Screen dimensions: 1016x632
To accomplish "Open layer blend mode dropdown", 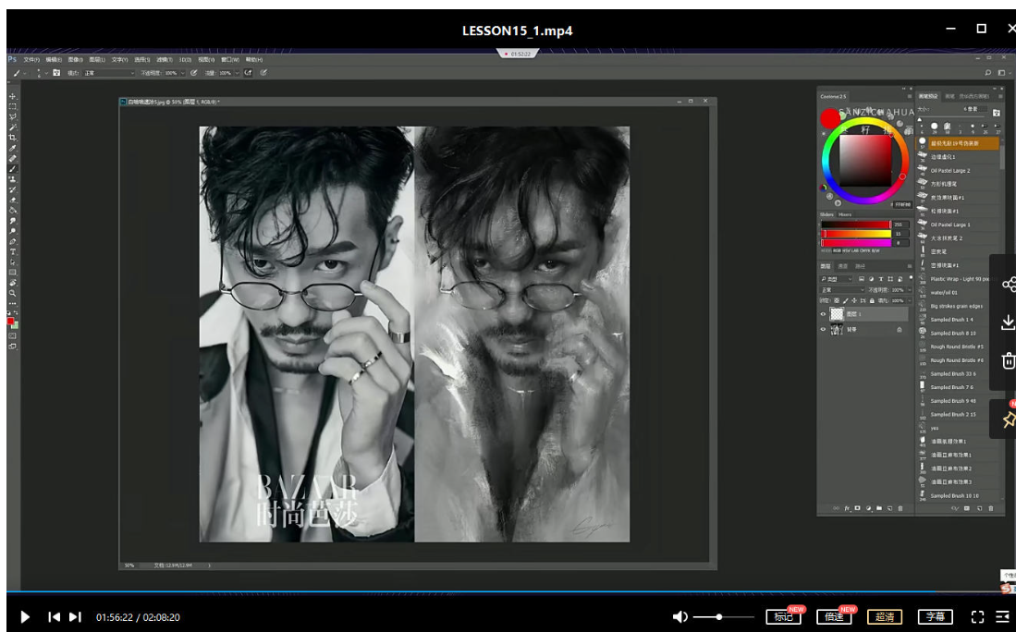I will pos(841,289).
